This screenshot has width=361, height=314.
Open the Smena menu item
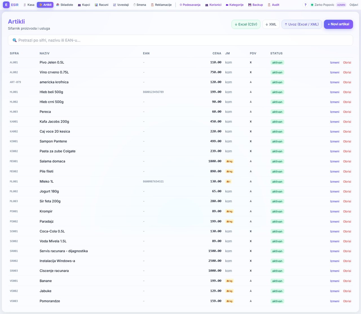click(140, 5)
